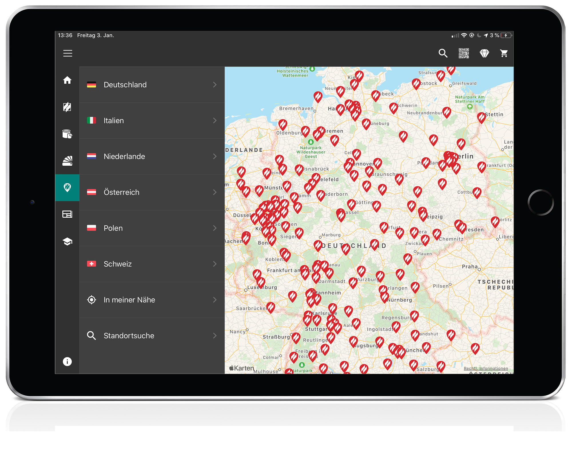Expand chevron next to Niederlande
572x457 pixels.
click(215, 157)
